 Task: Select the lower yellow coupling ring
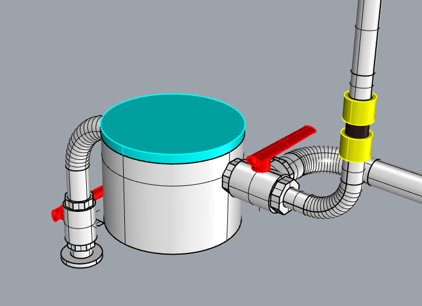tap(356, 146)
